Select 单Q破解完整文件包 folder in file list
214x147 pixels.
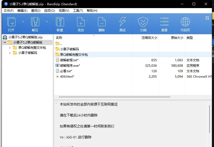[x=133, y=54]
